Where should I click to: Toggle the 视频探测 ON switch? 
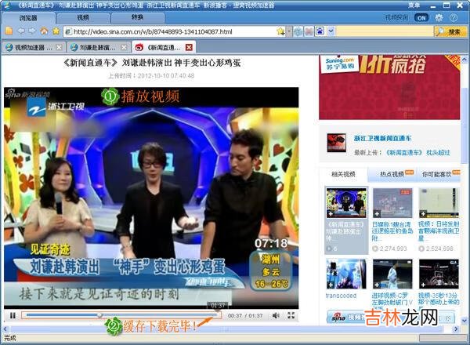(421, 16)
